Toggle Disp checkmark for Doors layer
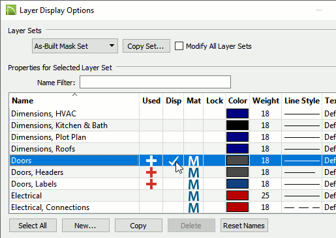Screen dimensions: 336x238 pos(174,161)
